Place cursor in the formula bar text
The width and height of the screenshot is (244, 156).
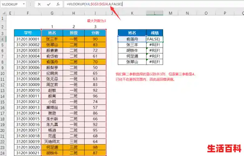94,4
